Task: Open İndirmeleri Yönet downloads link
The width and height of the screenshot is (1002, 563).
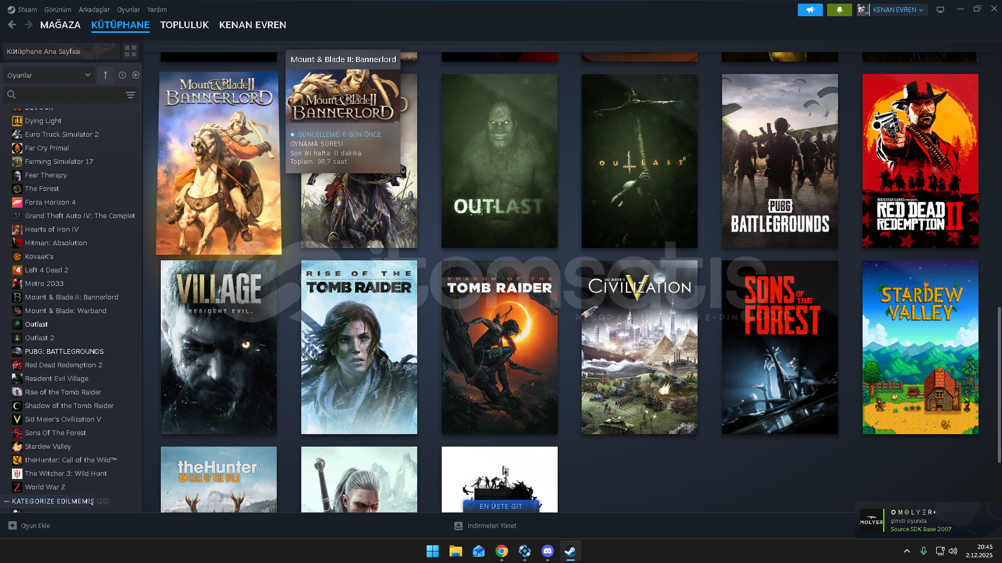Action: pyautogui.click(x=491, y=525)
